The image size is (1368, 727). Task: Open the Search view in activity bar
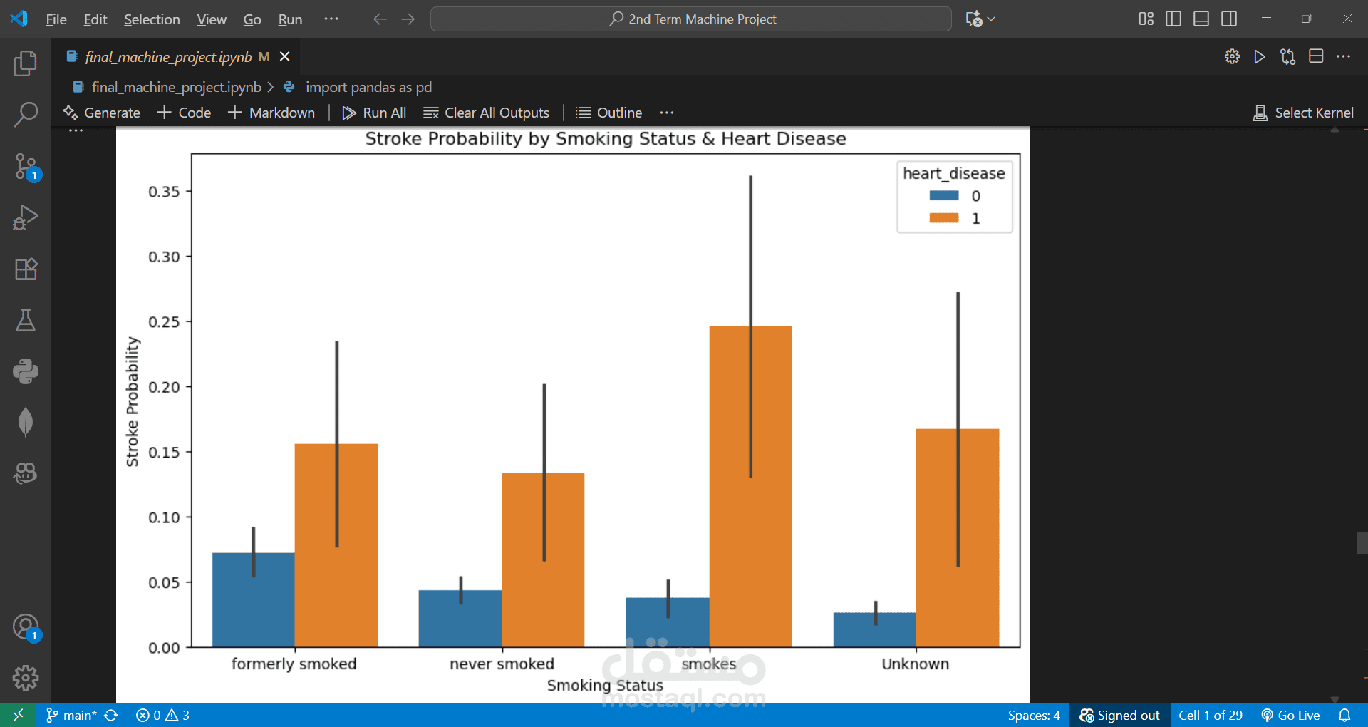26,114
